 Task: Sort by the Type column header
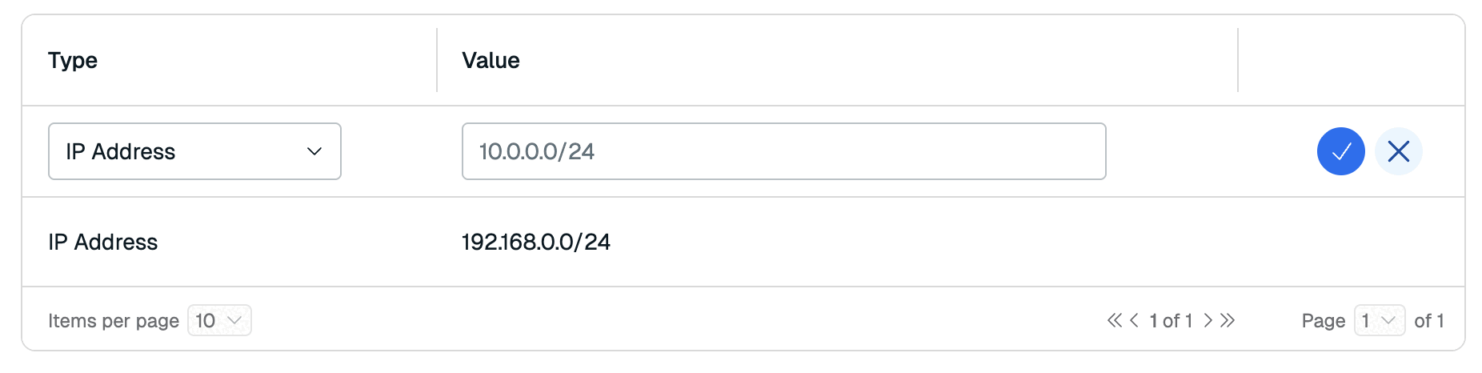click(x=73, y=61)
